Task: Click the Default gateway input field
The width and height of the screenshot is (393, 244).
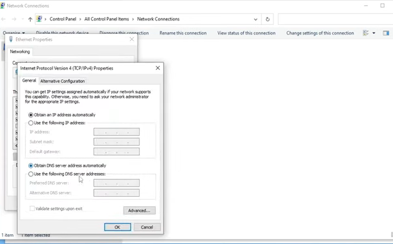Action: 116,151
